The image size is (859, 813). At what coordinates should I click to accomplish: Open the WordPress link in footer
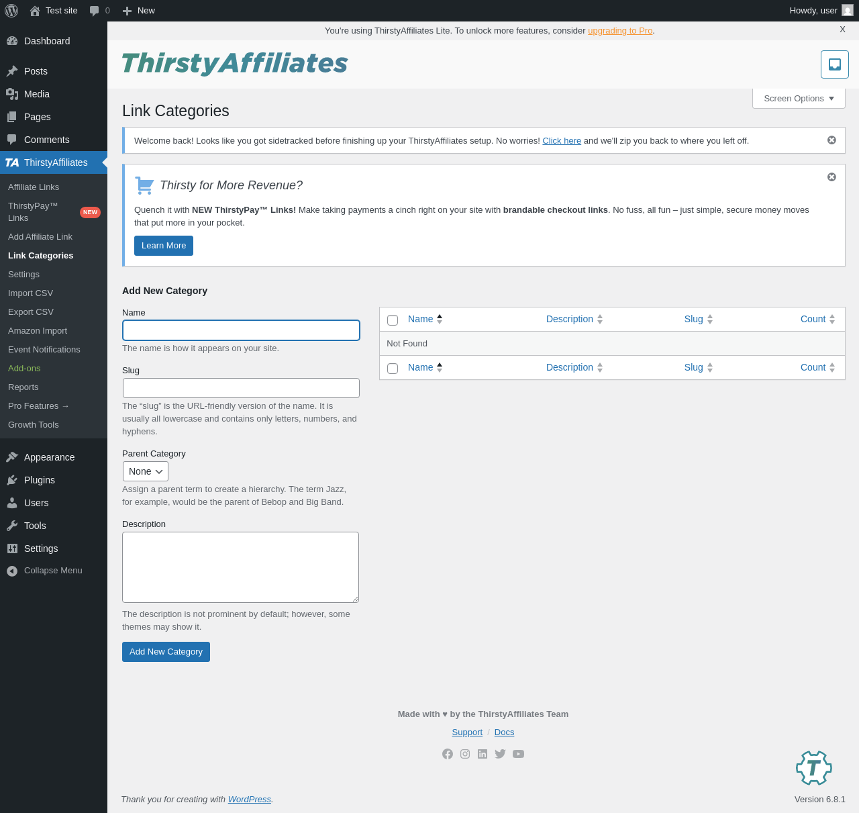coord(250,800)
